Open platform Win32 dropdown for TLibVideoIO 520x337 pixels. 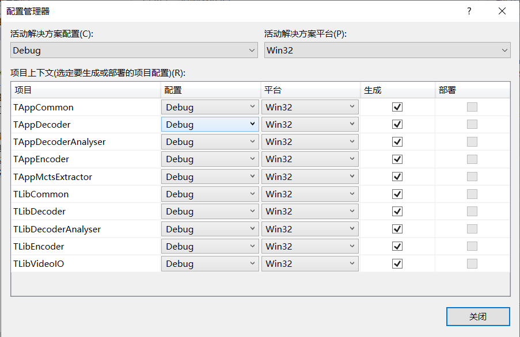tap(310, 263)
